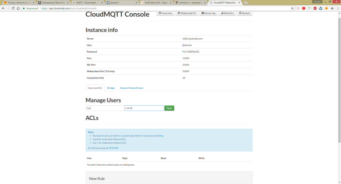The height and width of the screenshot is (184, 341).
Task: Close the Диалоги tab
Action: click(136, 3)
